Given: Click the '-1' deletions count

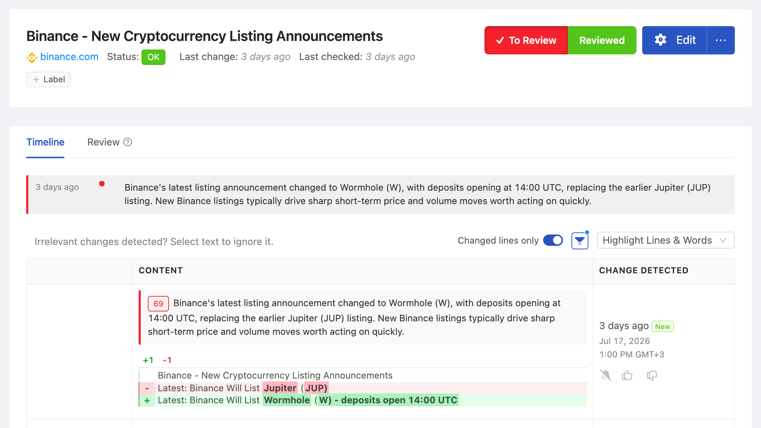Looking at the screenshot, I should (x=167, y=360).
